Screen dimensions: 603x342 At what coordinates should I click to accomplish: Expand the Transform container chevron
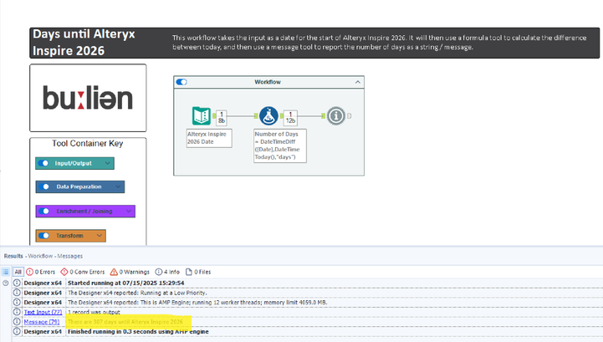point(100,236)
